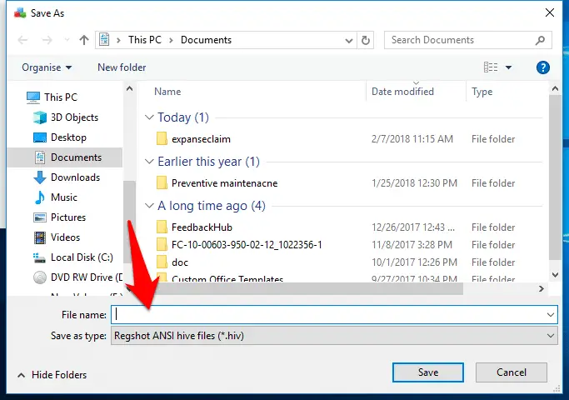Navigate up one folder level
Screen dimensions: 569x400
tap(84, 40)
